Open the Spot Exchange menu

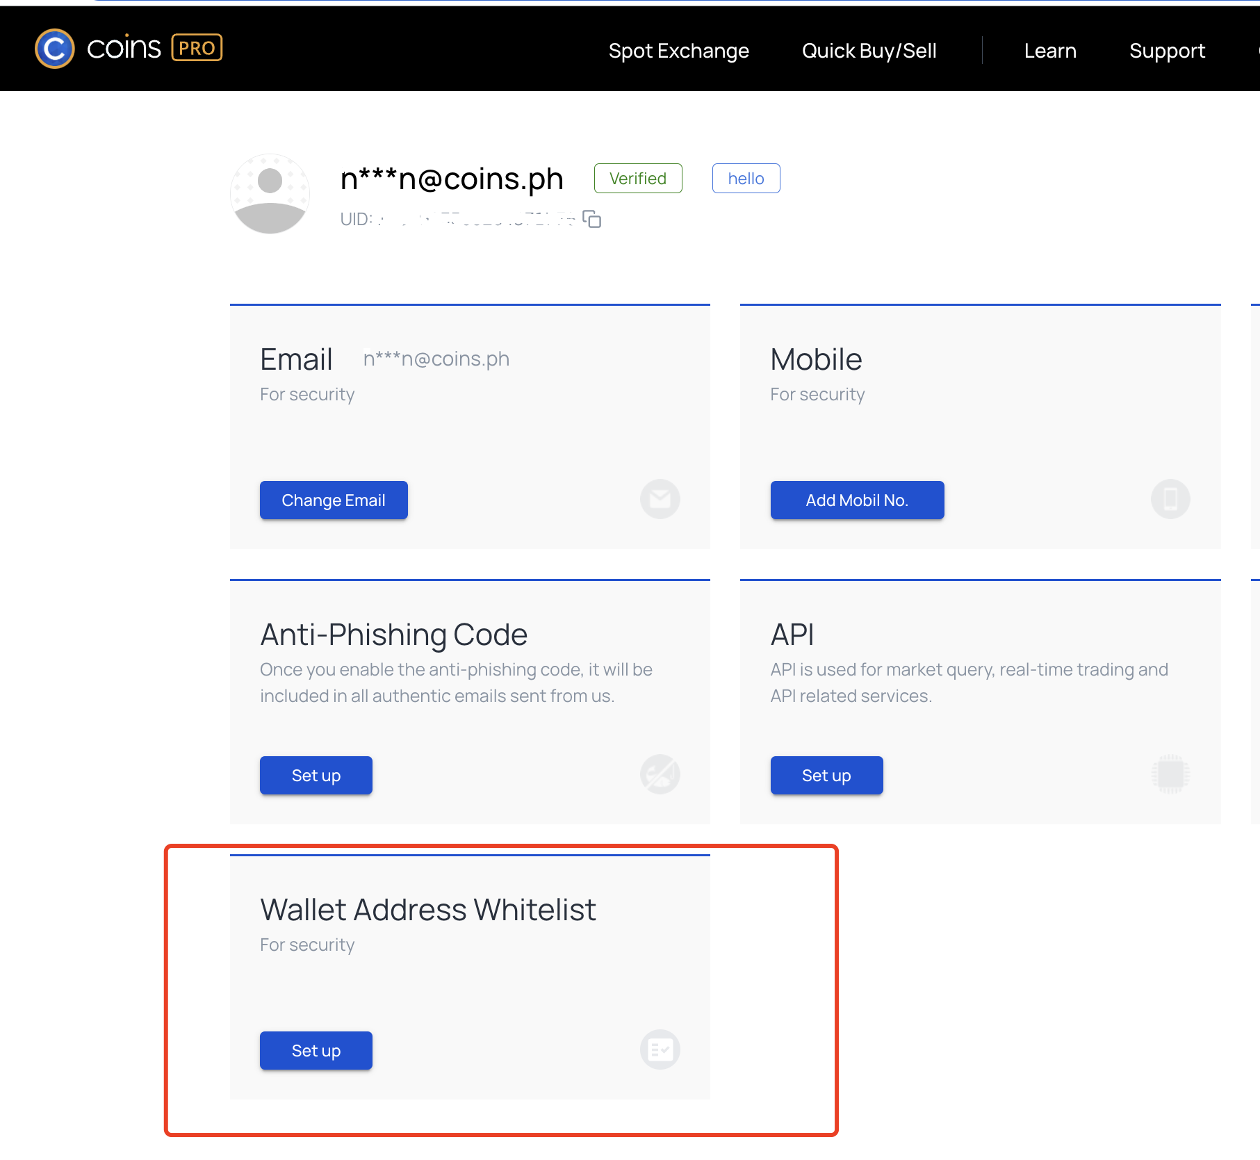pos(678,51)
